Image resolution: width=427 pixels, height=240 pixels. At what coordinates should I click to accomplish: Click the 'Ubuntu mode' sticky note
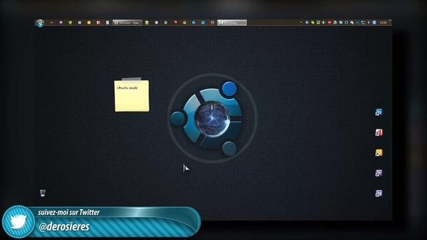click(x=132, y=95)
